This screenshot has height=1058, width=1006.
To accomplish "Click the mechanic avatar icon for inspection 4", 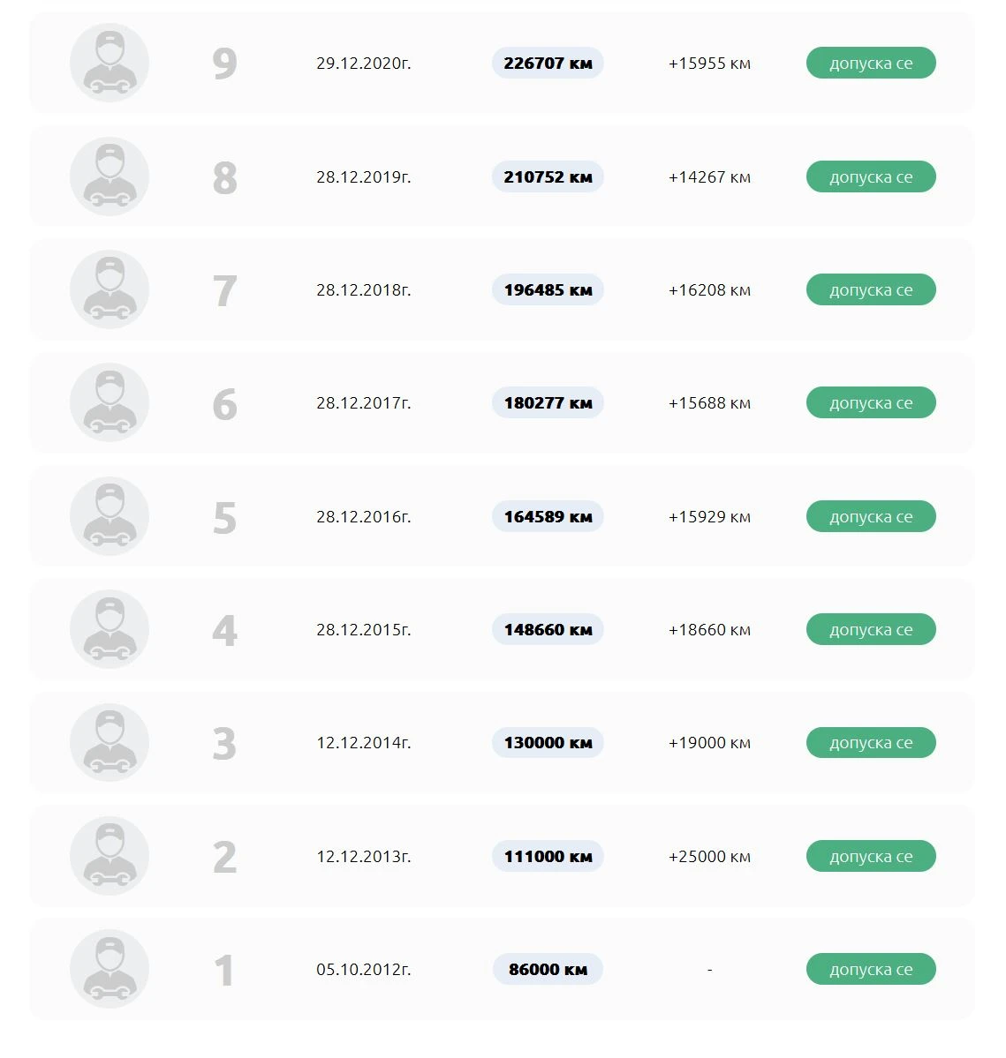I will (x=110, y=629).
